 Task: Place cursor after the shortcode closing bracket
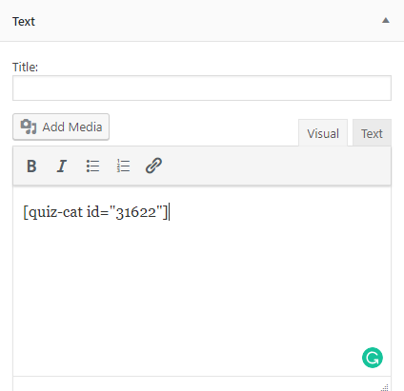pyautogui.click(x=169, y=212)
